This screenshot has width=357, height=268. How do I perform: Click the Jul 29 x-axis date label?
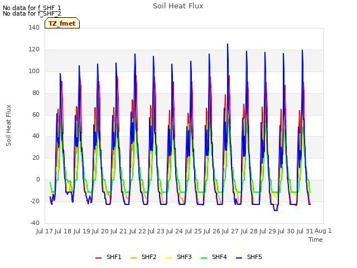click(x=268, y=231)
